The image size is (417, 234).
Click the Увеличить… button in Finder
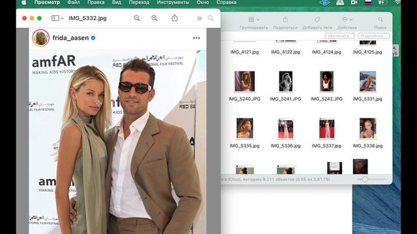tap(339, 36)
